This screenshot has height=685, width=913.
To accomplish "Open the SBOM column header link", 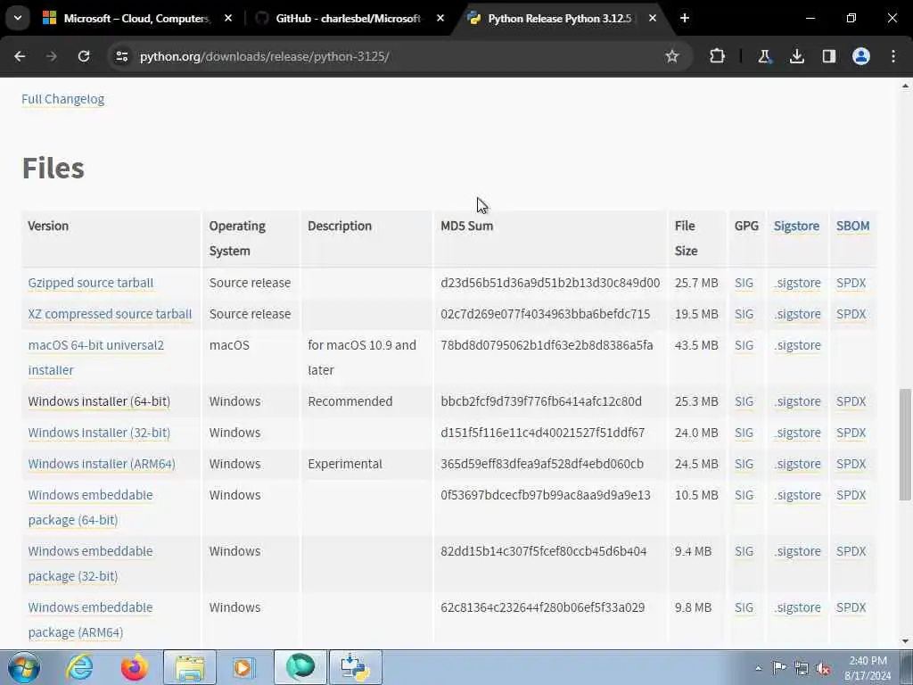I will [x=853, y=226].
